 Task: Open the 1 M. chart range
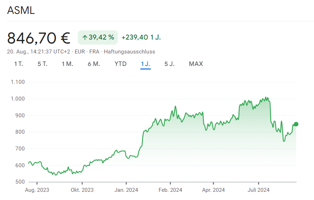tap(67, 64)
